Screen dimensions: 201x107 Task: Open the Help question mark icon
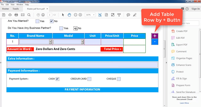(187, 9)
